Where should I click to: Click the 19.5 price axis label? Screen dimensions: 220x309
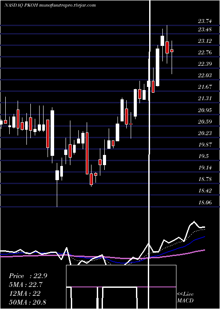coord(203,156)
